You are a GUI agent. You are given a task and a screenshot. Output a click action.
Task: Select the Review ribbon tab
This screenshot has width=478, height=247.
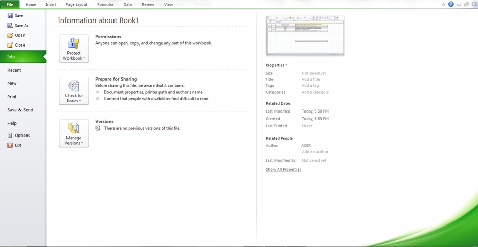click(148, 4)
